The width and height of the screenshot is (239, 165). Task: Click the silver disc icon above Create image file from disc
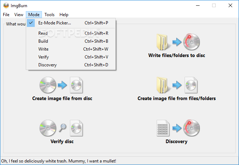coord(48,85)
